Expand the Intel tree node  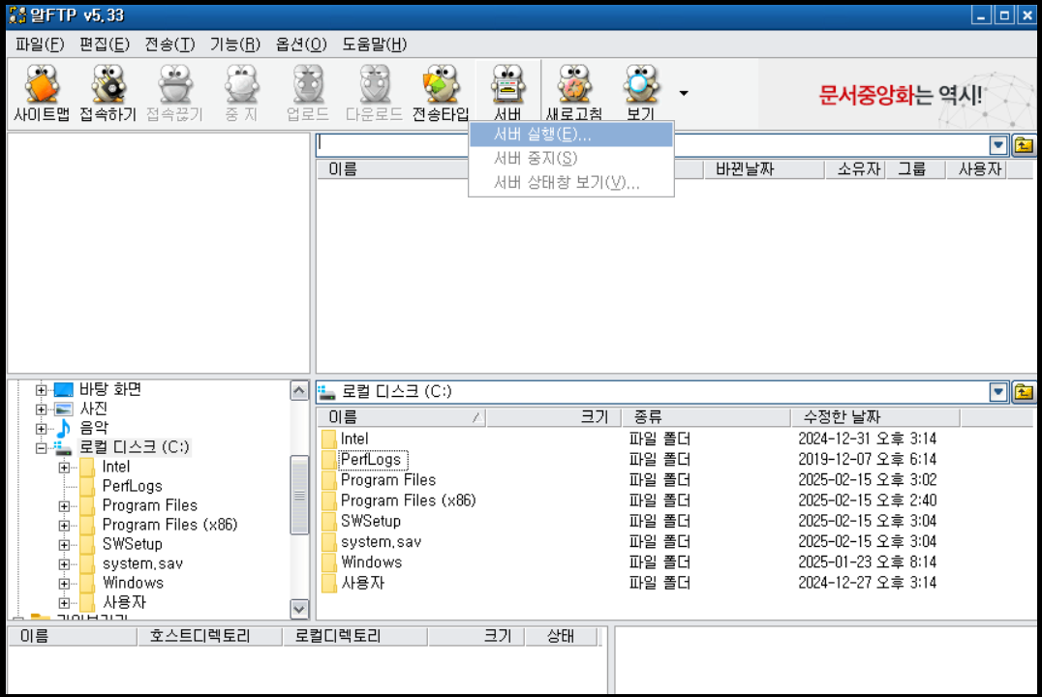click(x=64, y=468)
